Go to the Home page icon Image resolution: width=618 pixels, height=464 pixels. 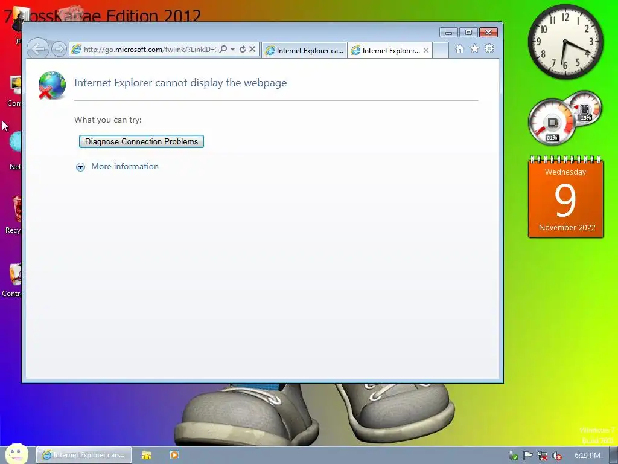pos(459,49)
